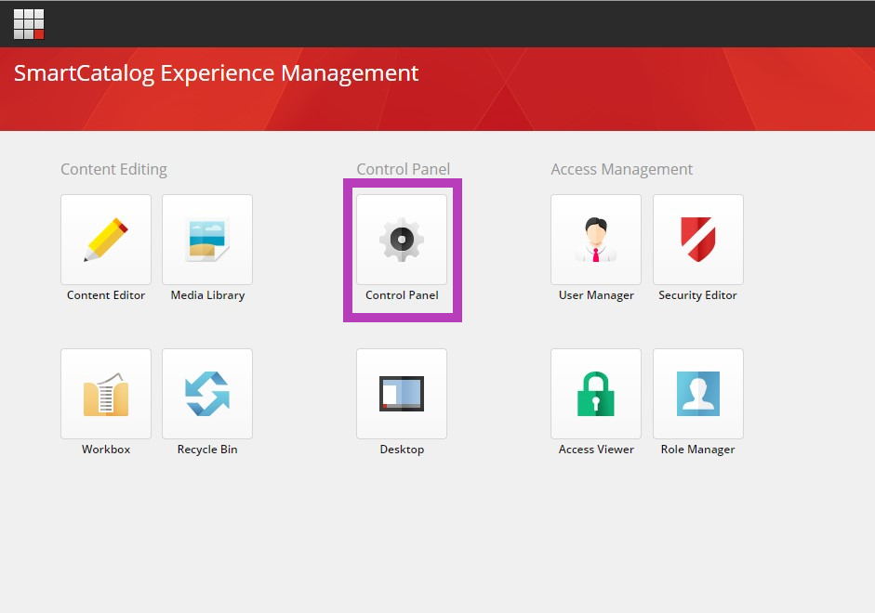Open the User Manager person icon

596,240
